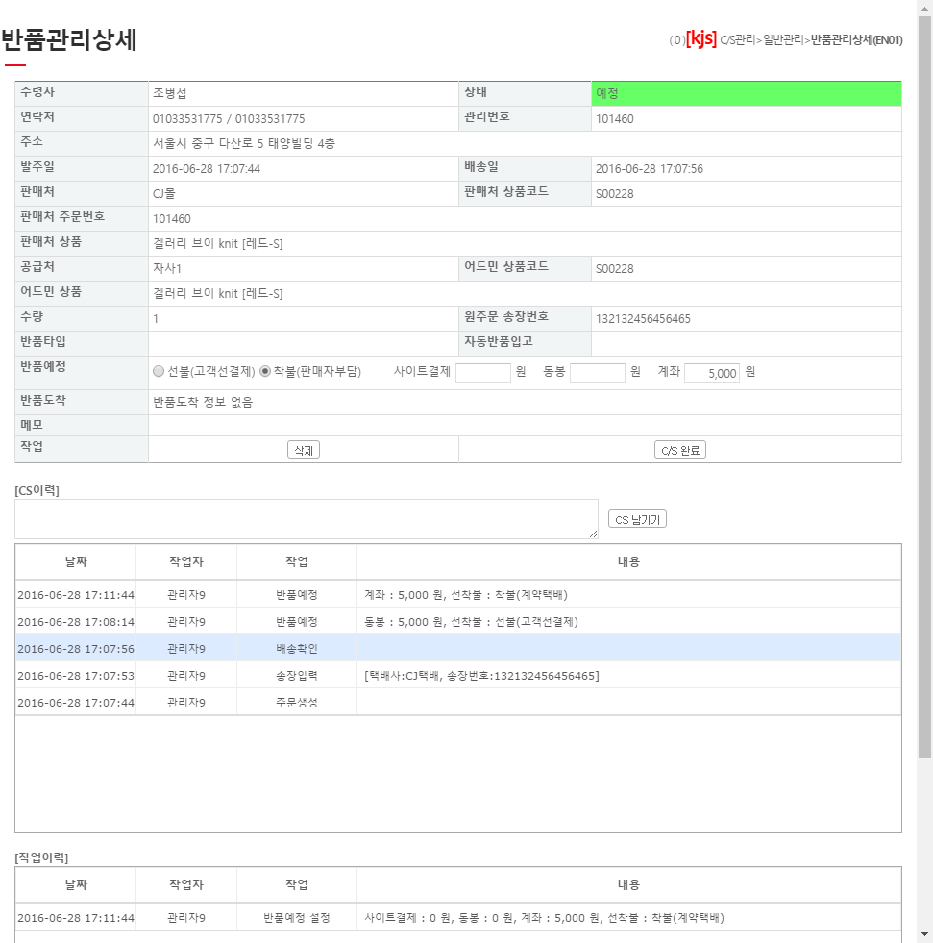Screen dimensions: 933x943
Task: Click the 작업자 column header in CS이력 table
Action: (185, 561)
